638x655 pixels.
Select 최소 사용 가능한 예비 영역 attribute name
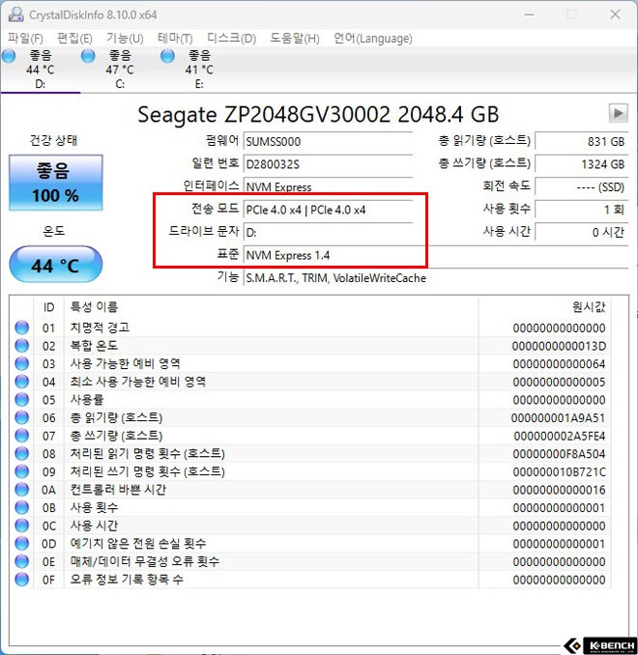[138, 382]
